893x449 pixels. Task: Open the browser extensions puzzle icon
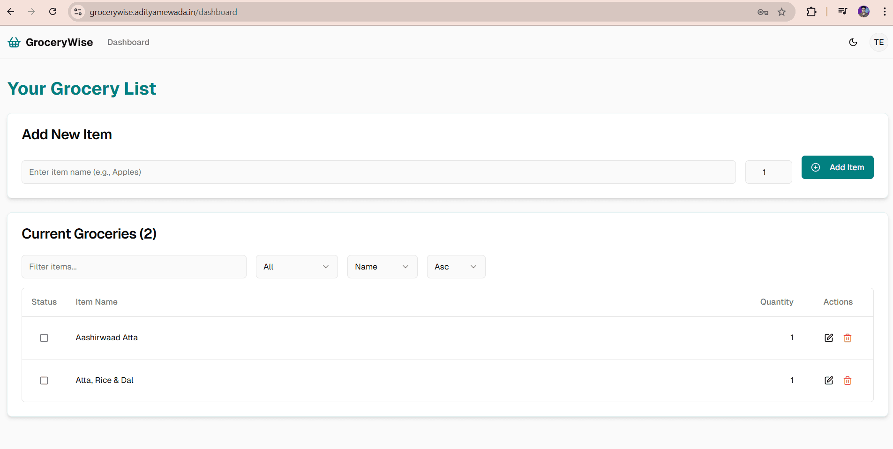[x=811, y=12]
